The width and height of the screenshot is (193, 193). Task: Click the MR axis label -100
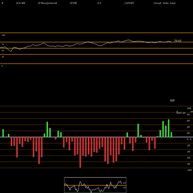[x=189, y=170]
